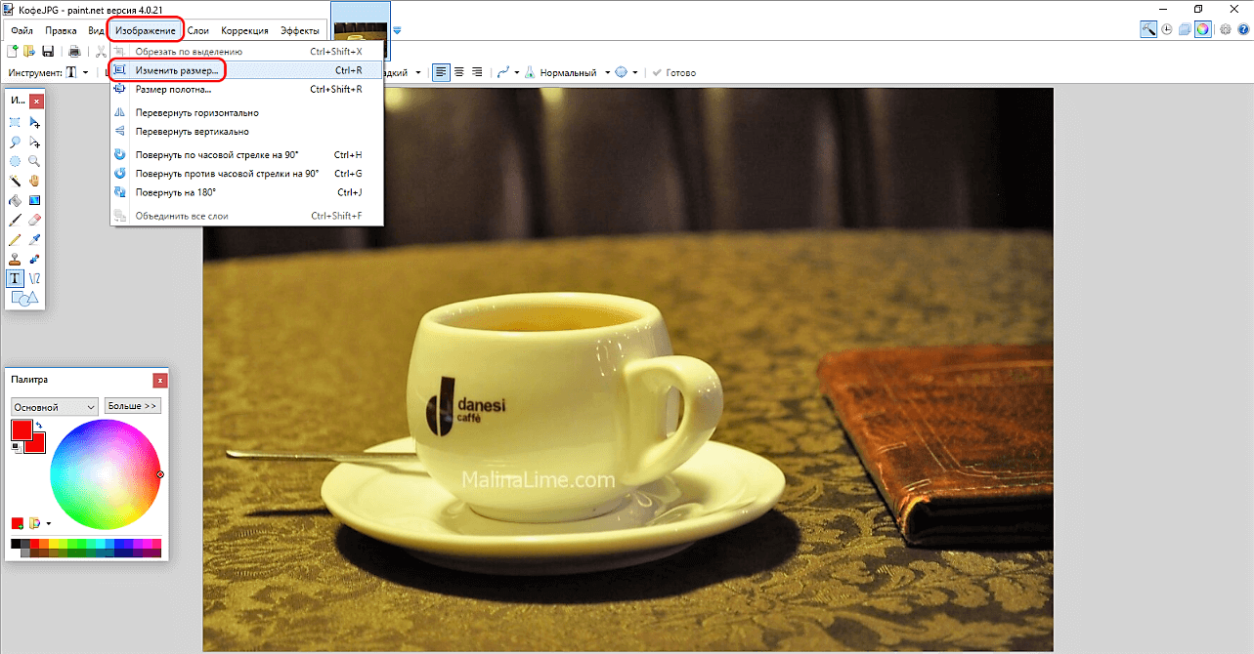Expand the Нормальный blend mode dropdown
1254x654 pixels.
pyautogui.click(x=607, y=73)
